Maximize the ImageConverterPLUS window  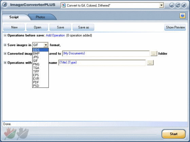pos(178,5)
